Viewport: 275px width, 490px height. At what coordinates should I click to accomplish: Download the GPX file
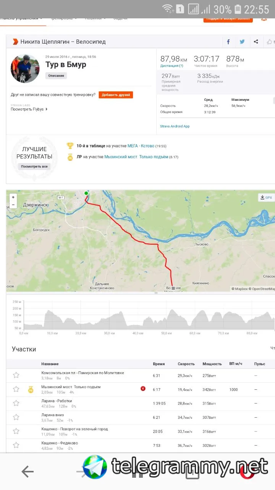[266, 198]
